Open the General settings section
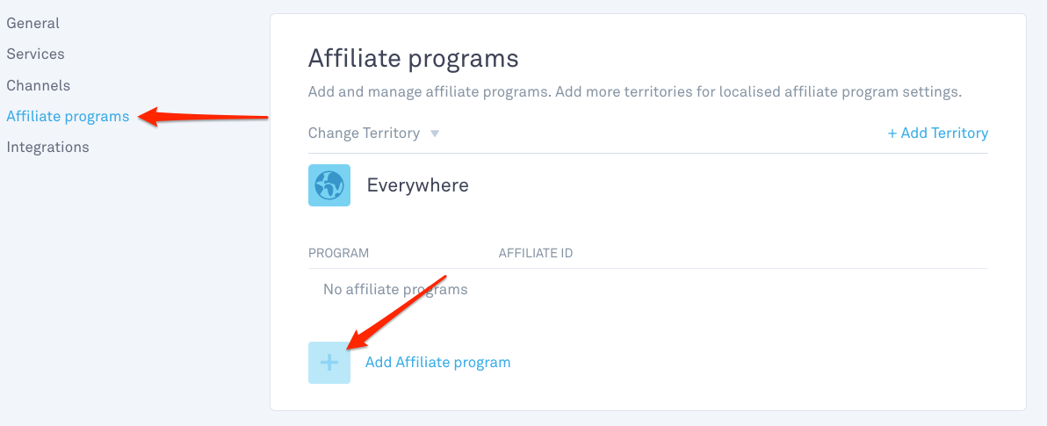The height and width of the screenshot is (426, 1047). click(x=32, y=24)
